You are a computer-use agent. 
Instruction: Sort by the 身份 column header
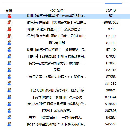click(9, 11)
